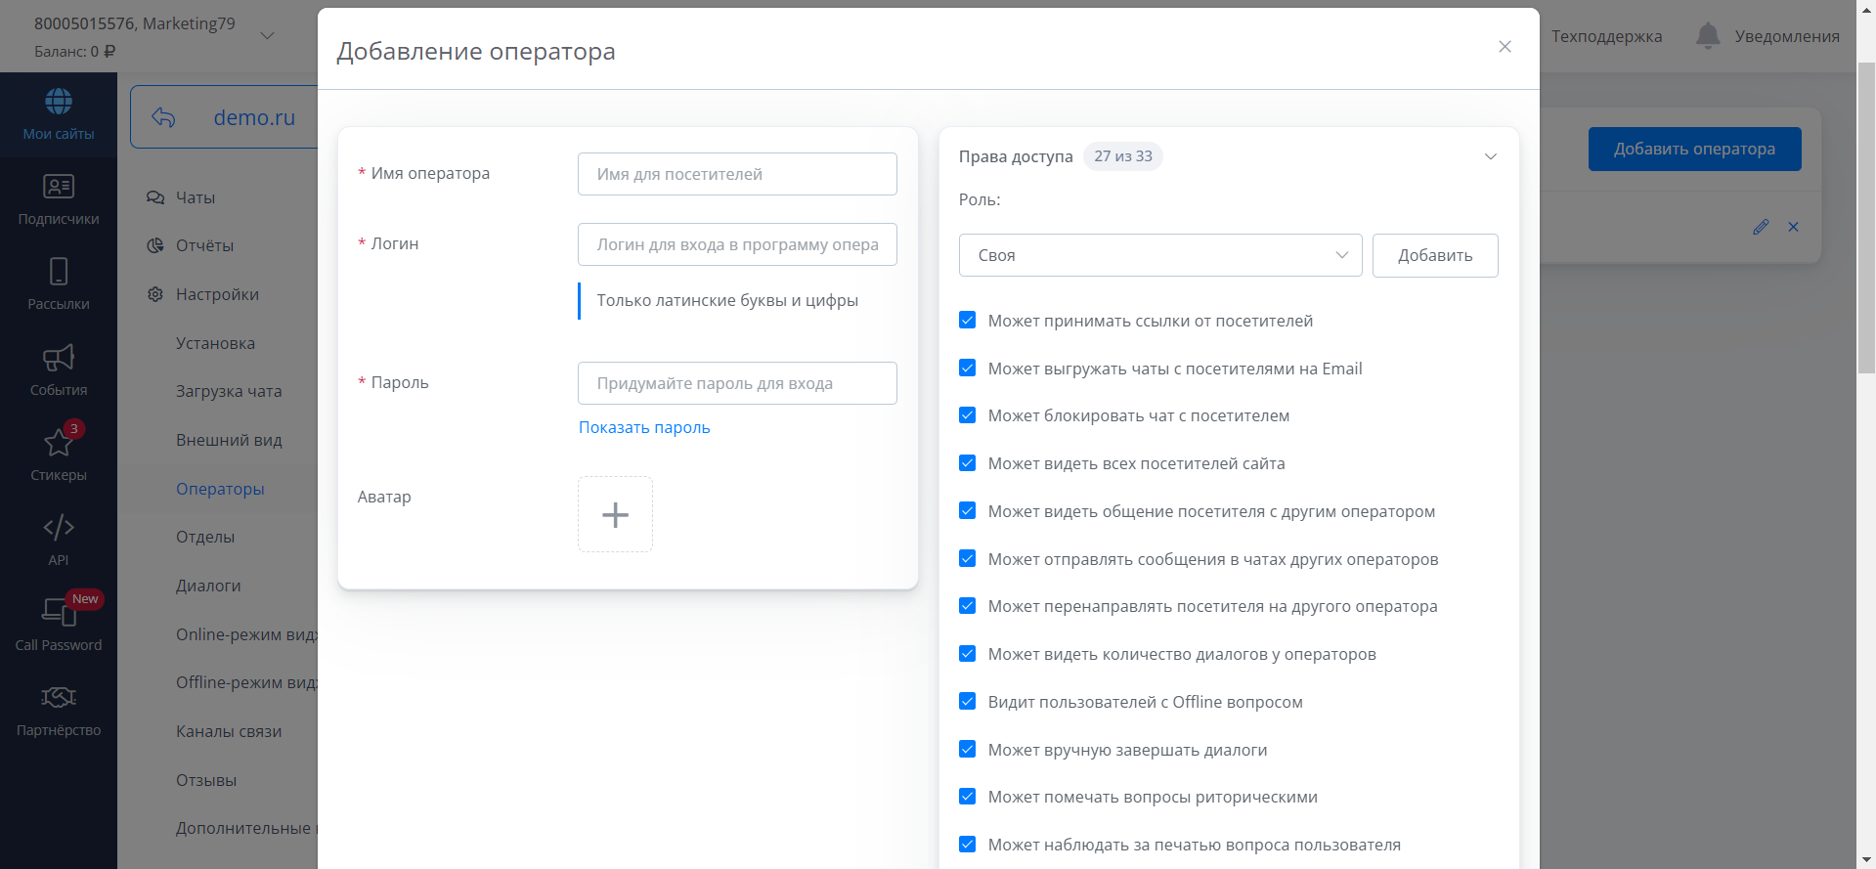Open Стикеры star icon with badge
Image resolution: width=1876 pixels, height=869 pixels.
[59, 443]
